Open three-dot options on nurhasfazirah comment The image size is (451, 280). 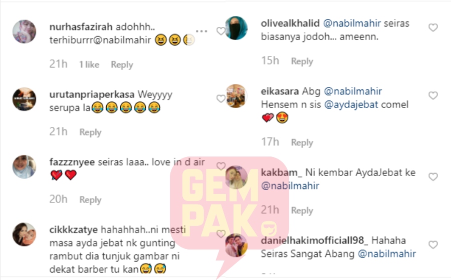(x=201, y=31)
